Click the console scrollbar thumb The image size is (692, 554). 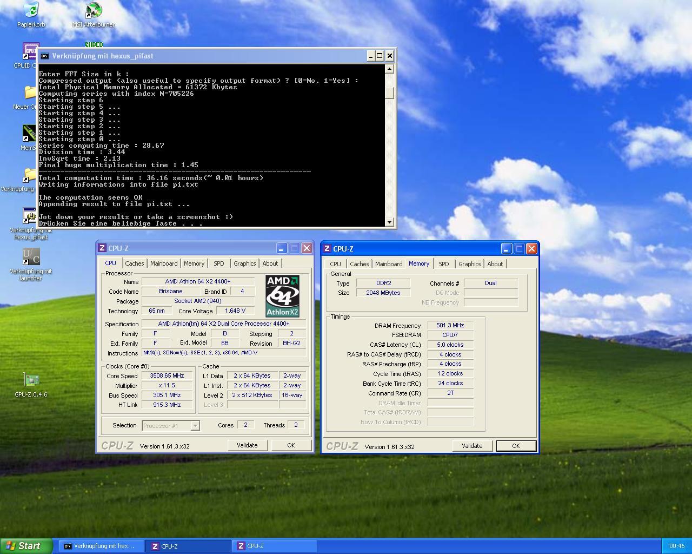[389, 93]
